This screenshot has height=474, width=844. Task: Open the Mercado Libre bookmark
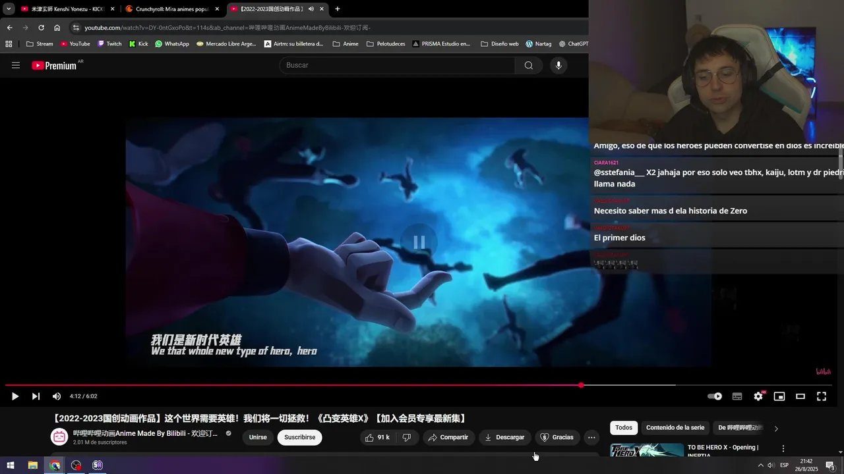click(x=226, y=44)
